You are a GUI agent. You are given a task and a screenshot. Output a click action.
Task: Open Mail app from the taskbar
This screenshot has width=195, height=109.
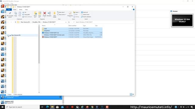(62, 107)
